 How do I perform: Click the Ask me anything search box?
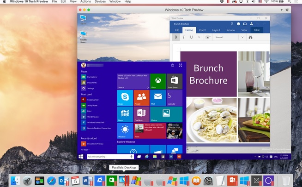coord(110,157)
